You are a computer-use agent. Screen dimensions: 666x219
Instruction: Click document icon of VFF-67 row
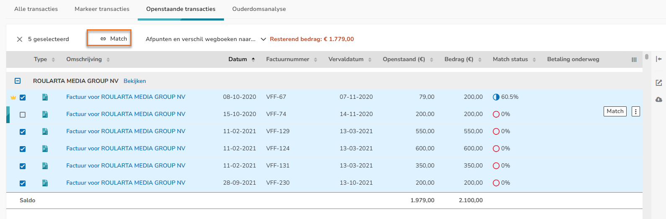coord(45,97)
